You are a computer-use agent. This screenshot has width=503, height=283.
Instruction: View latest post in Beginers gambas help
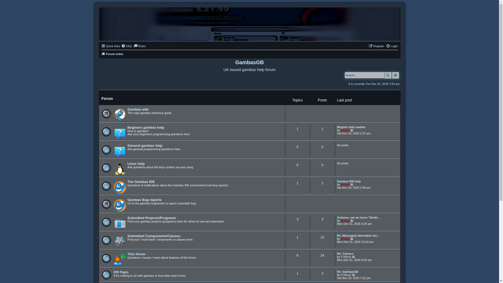(x=352, y=130)
